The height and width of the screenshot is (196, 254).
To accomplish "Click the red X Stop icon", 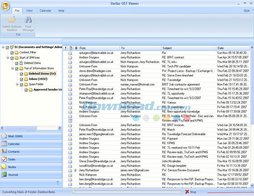I will [x=187, y=192].
